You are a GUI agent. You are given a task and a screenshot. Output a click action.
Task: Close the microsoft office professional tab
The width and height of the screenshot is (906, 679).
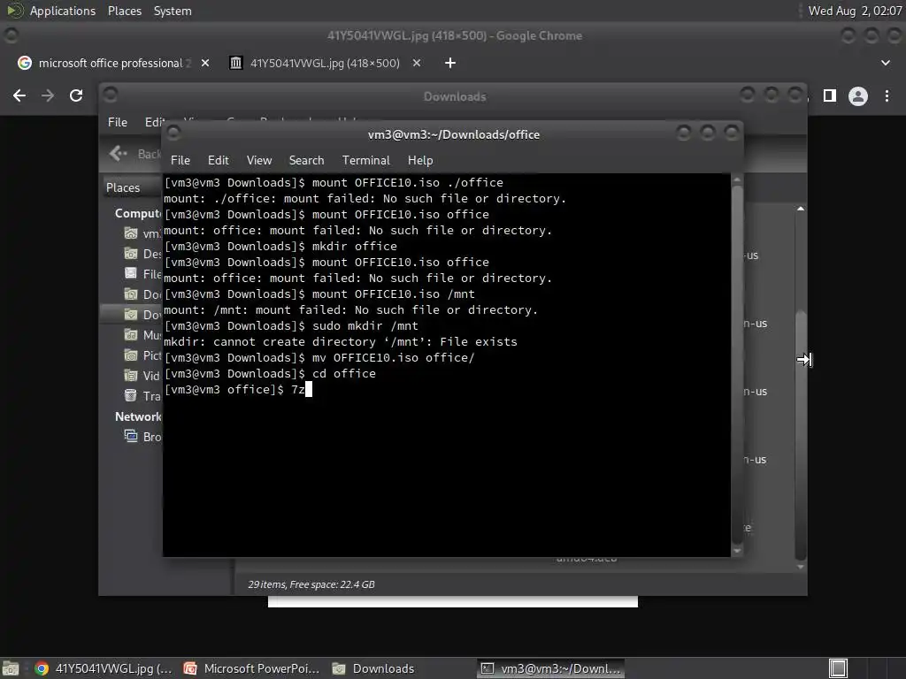[x=205, y=63]
